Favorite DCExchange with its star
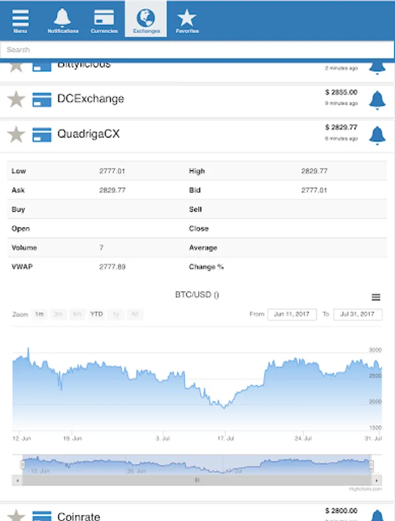The width and height of the screenshot is (395, 521). [x=16, y=100]
